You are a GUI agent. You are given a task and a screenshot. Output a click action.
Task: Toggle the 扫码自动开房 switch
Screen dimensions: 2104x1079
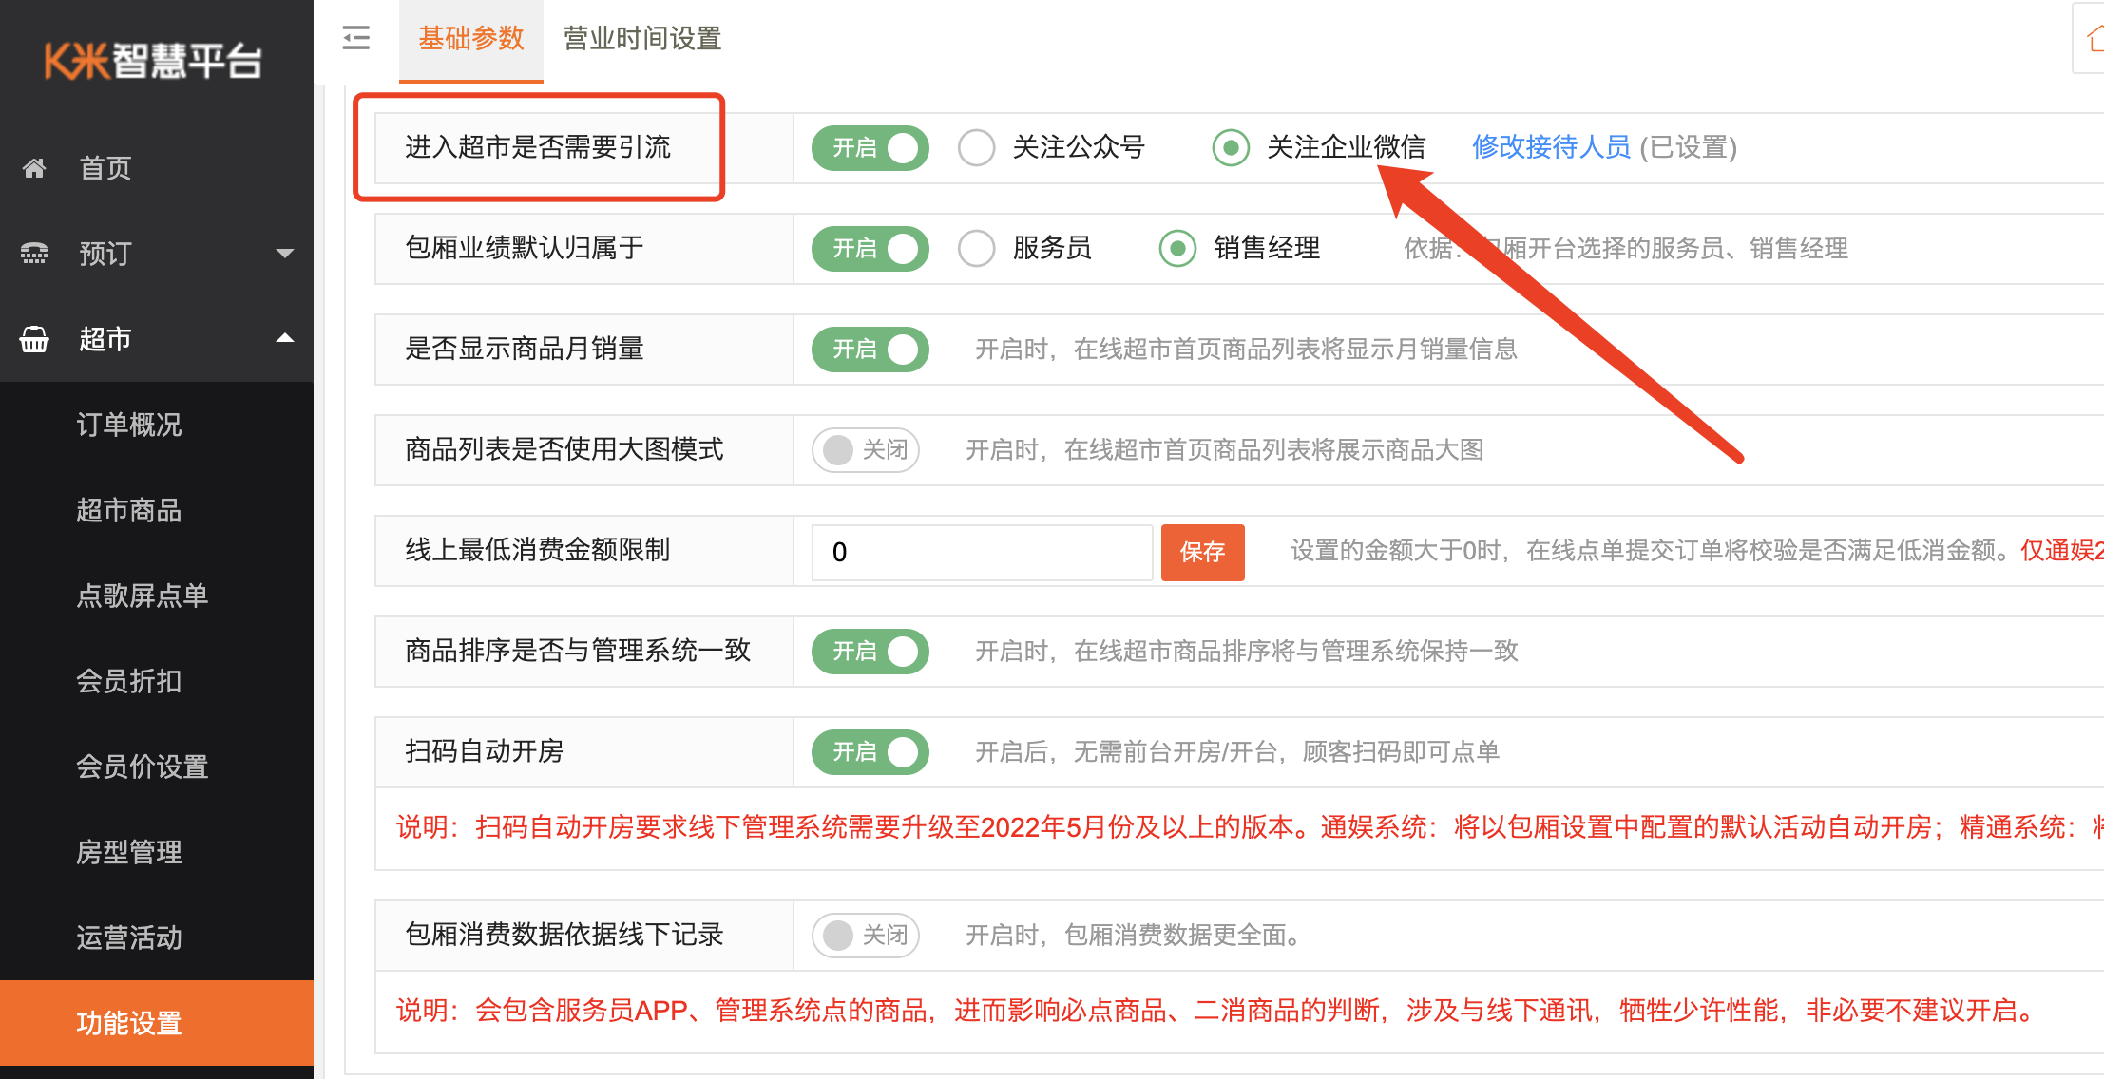coord(870,752)
